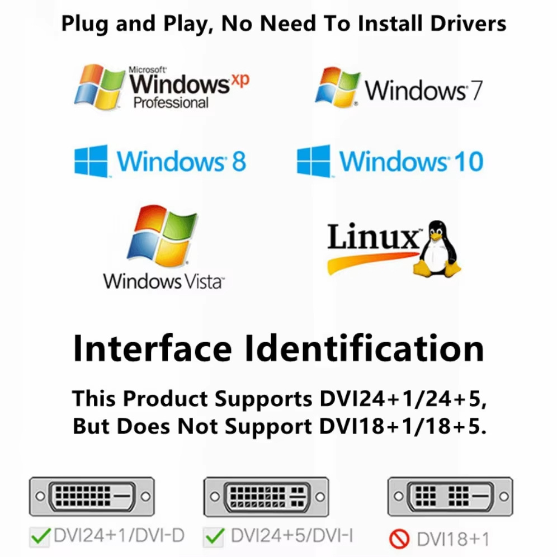
Task: Click the orange swoosh under Linux
Action: [373, 262]
